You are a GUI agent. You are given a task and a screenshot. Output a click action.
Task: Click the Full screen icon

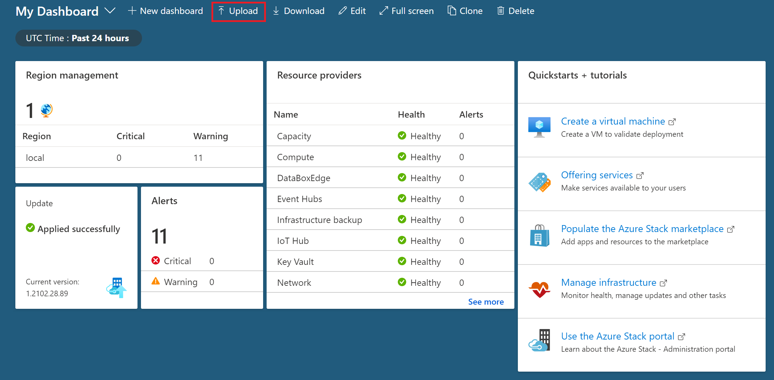(x=385, y=11)
